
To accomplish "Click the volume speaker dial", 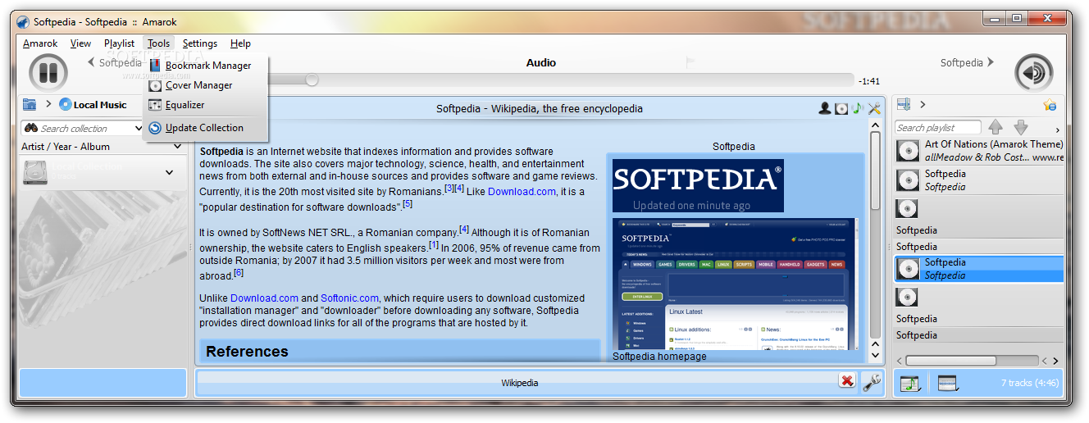I will 1034,72.
